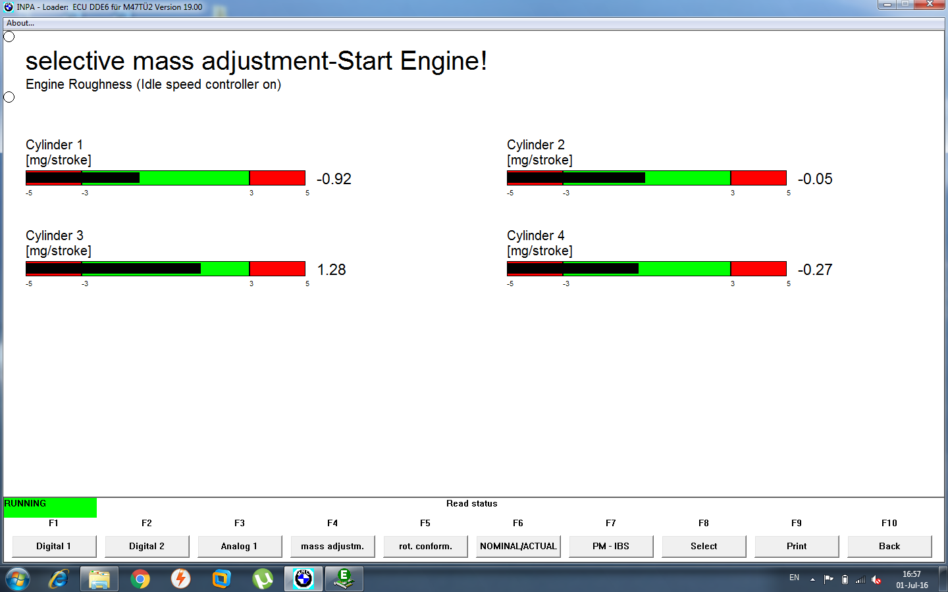Click the Cylinder 2 label
The image size is (948, 592).
pyautogui.click(x=536, y=145)
